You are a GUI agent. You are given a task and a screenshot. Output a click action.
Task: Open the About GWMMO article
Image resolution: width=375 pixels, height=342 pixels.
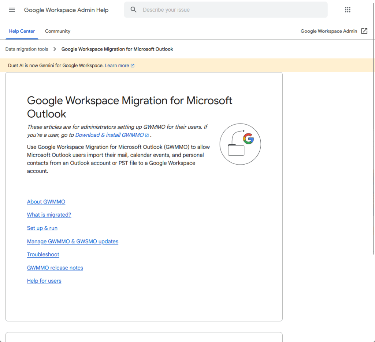[x=46, y=202]
